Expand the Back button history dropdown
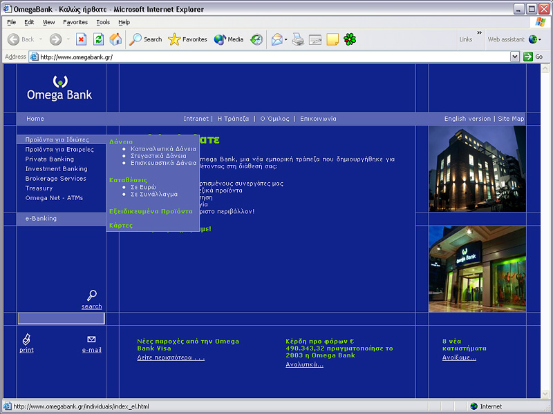This screenshot has width=553, height=414. click(x=41, y=39)
